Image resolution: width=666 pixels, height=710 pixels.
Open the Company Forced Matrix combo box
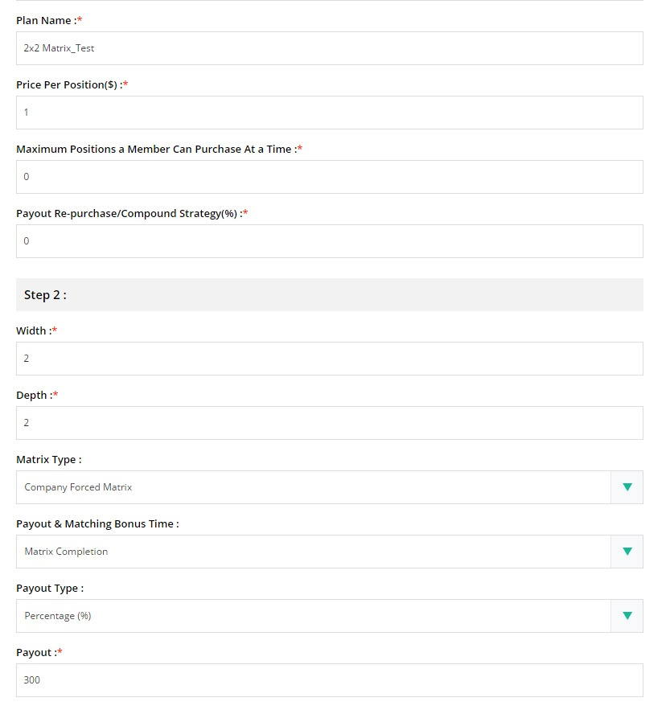pyautogui.click(x=329, y=487)
